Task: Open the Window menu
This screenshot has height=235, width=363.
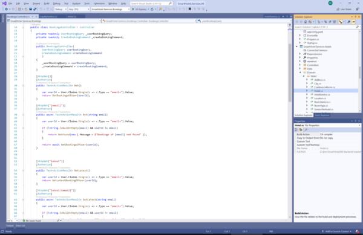Action: tap(113, 4)
